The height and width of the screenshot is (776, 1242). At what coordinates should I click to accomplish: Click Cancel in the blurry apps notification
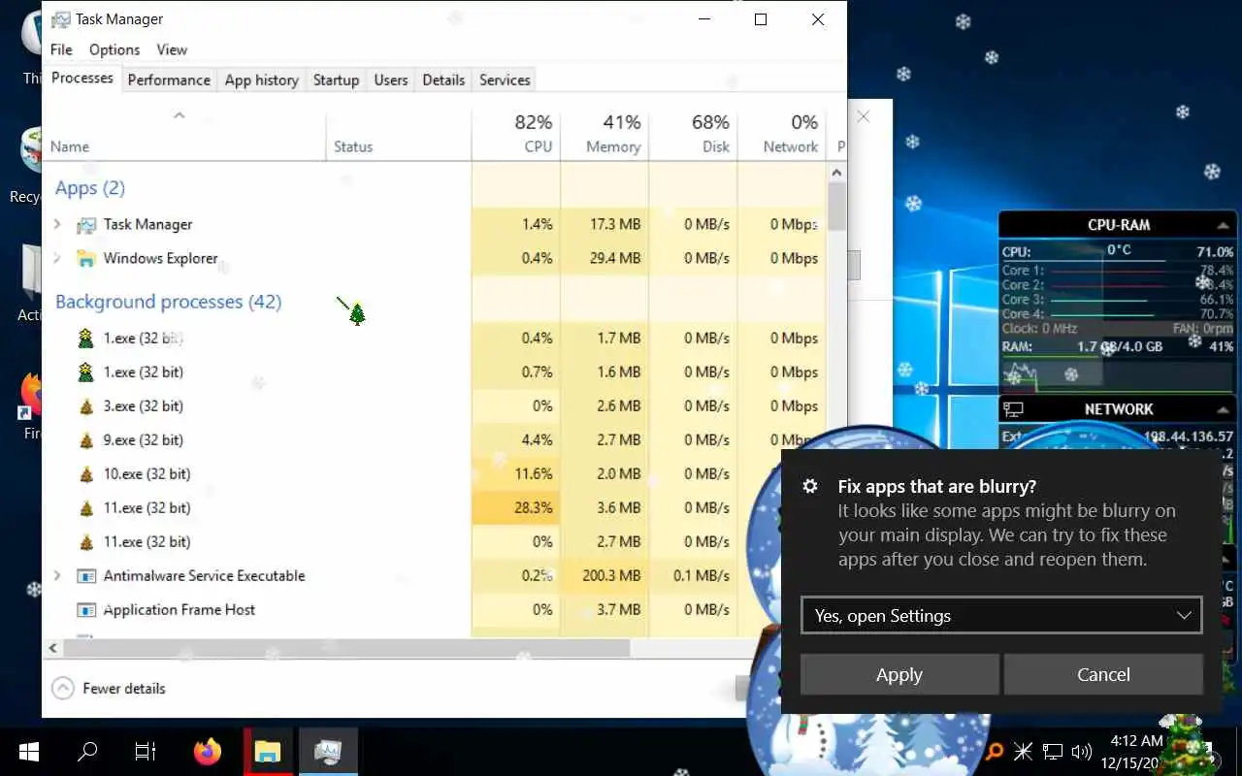coord(1103,675)
